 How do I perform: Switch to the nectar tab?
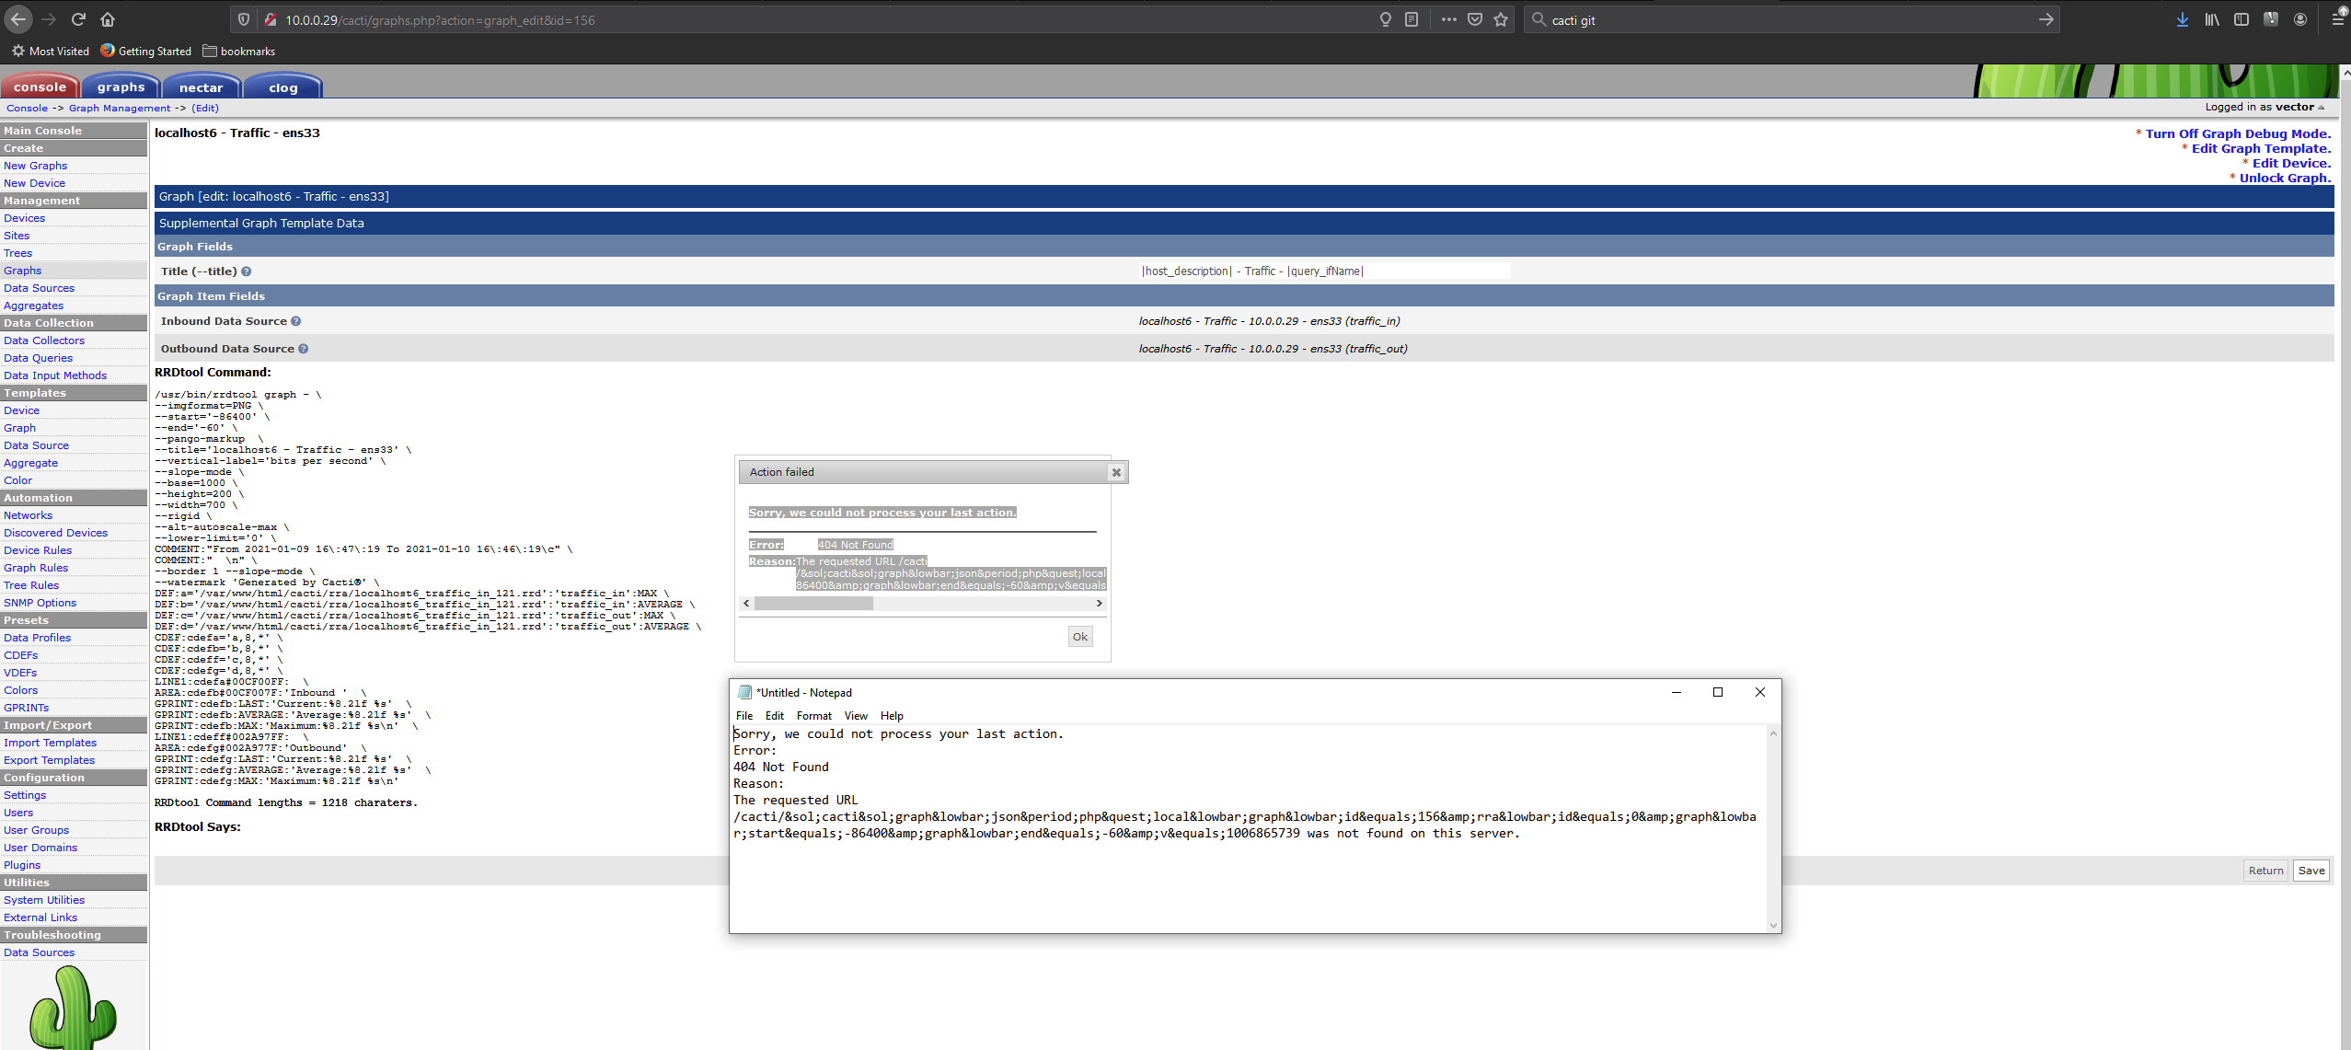click(x=201, y=87)
